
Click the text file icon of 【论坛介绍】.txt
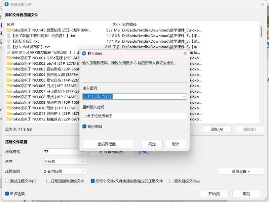click(x=8, y=41)
